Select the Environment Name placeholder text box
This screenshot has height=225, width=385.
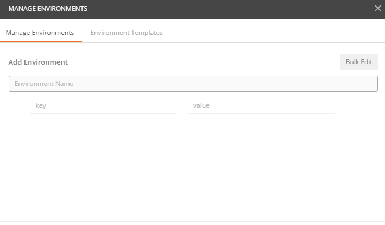click(x=193, y=84)
